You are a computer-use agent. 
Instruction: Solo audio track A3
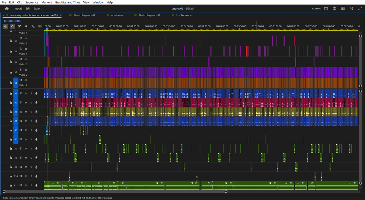31,112
